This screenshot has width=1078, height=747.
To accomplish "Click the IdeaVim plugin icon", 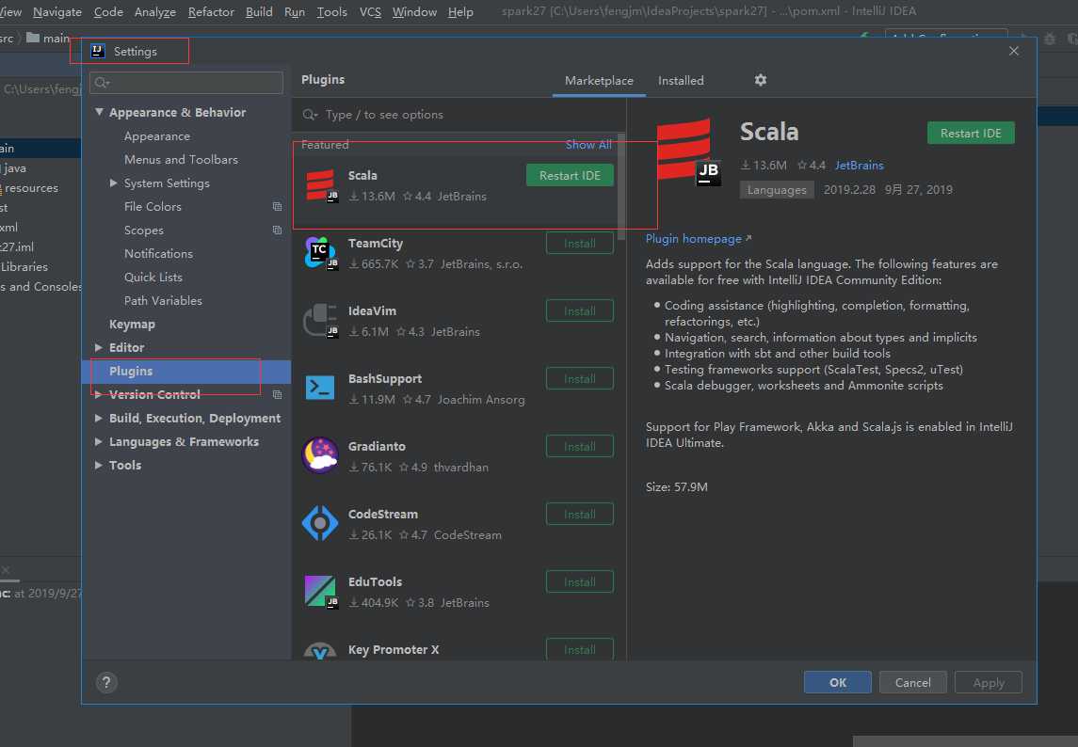I will (320, 321).
